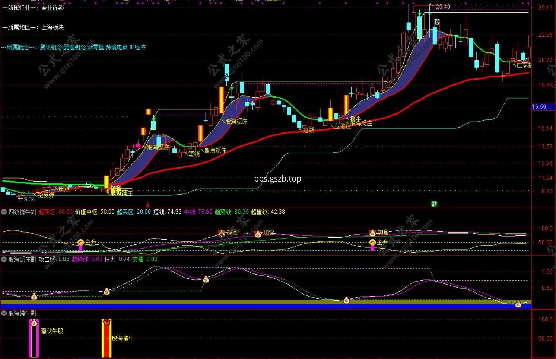
Task: Collapse the 股海擒牛副 indicator panel arrow
Action: pos(4,314)
